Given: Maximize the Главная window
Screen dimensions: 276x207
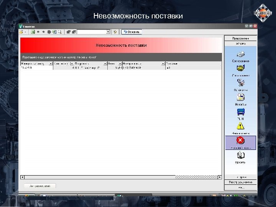Looking at the screenshot, I should tap(251, 26).
